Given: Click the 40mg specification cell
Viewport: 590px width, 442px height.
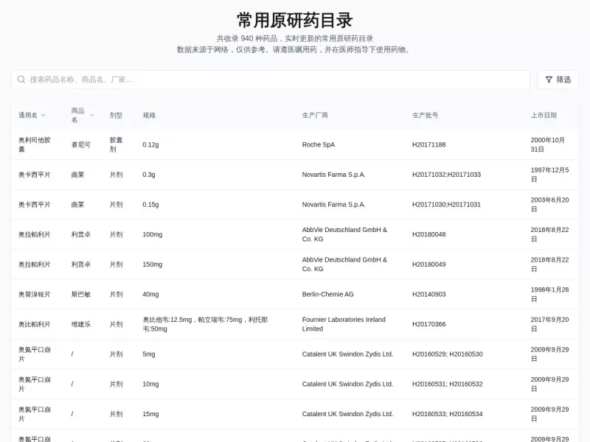Looking at the screenshot, I should [150, 294].
